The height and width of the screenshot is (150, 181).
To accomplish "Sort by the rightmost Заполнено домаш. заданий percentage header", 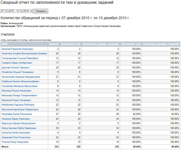I will tap(161, 44).
